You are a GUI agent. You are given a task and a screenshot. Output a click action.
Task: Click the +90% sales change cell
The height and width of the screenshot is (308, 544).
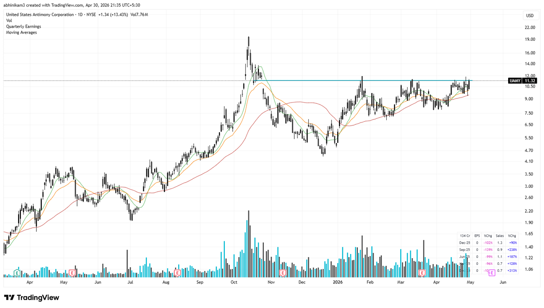(512, 243)
